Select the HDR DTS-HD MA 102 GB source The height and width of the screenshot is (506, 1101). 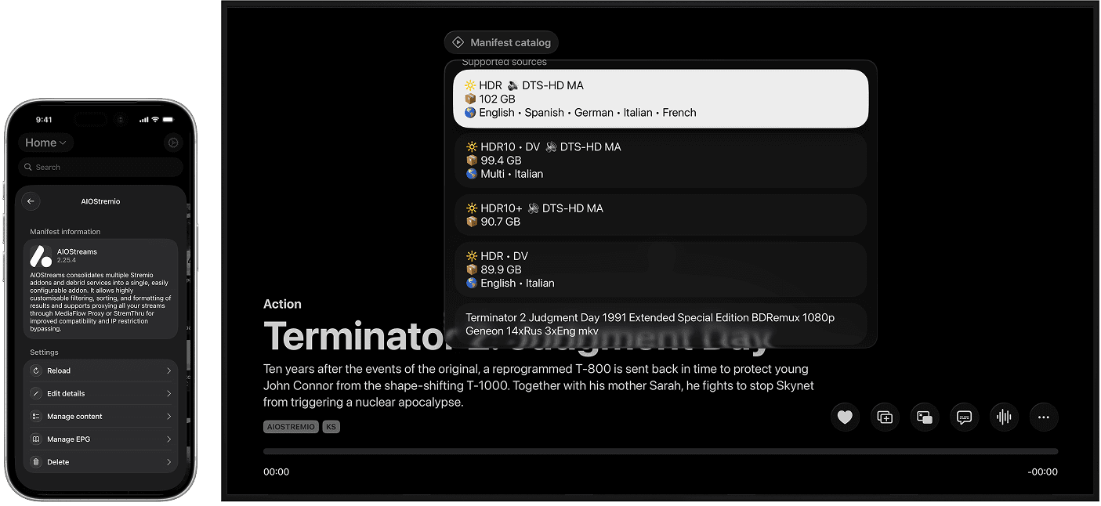click(661, 98)
